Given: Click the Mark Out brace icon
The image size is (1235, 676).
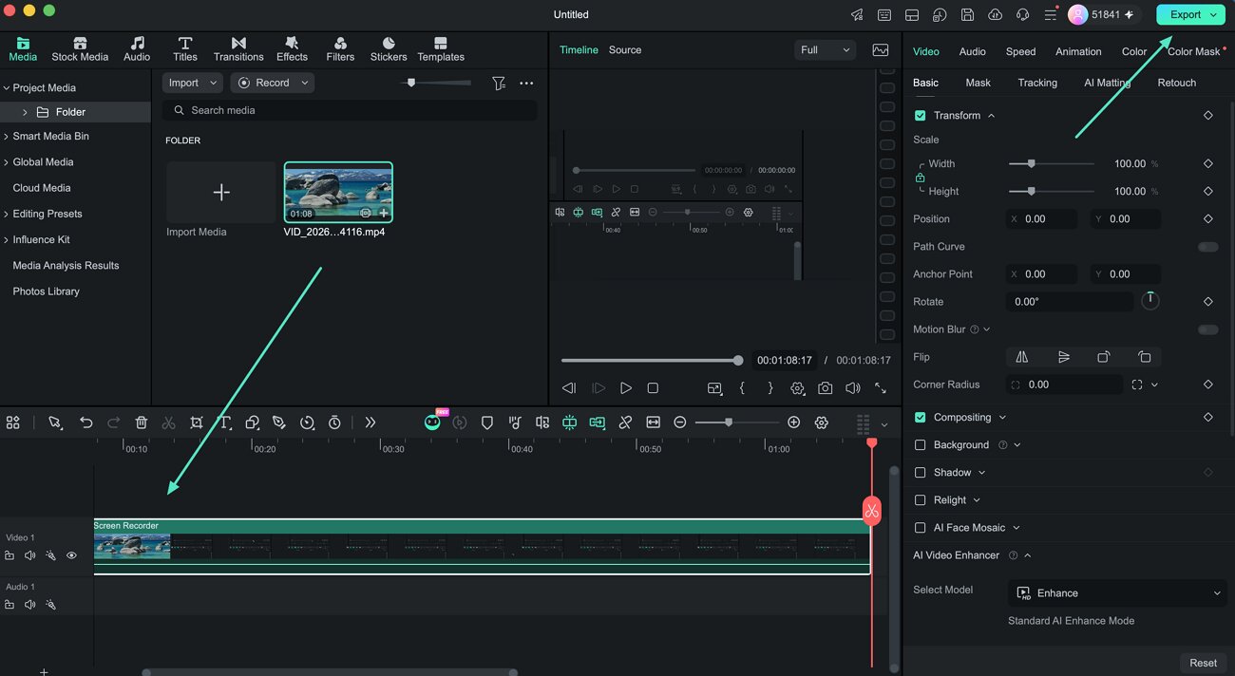Looking at the screenshot, I should [769, 388].
